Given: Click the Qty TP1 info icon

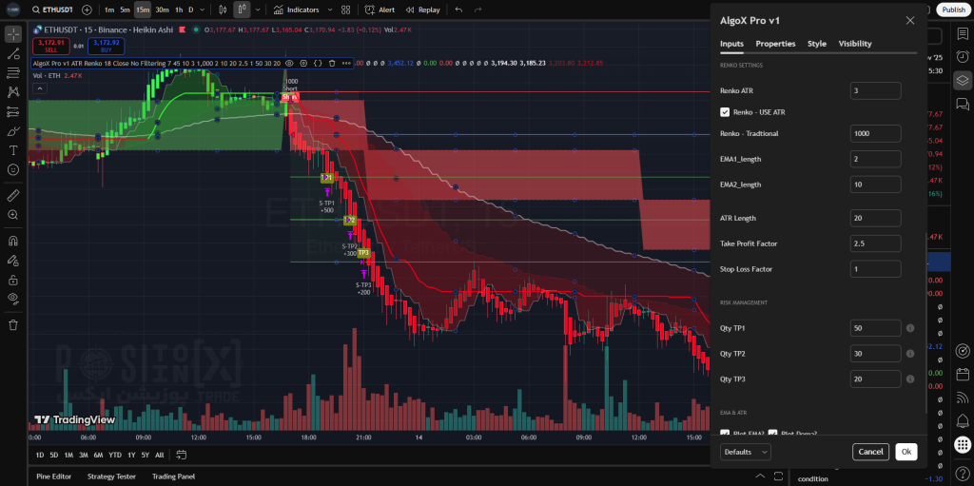Looking at the screenshot, I should point(910,328).
